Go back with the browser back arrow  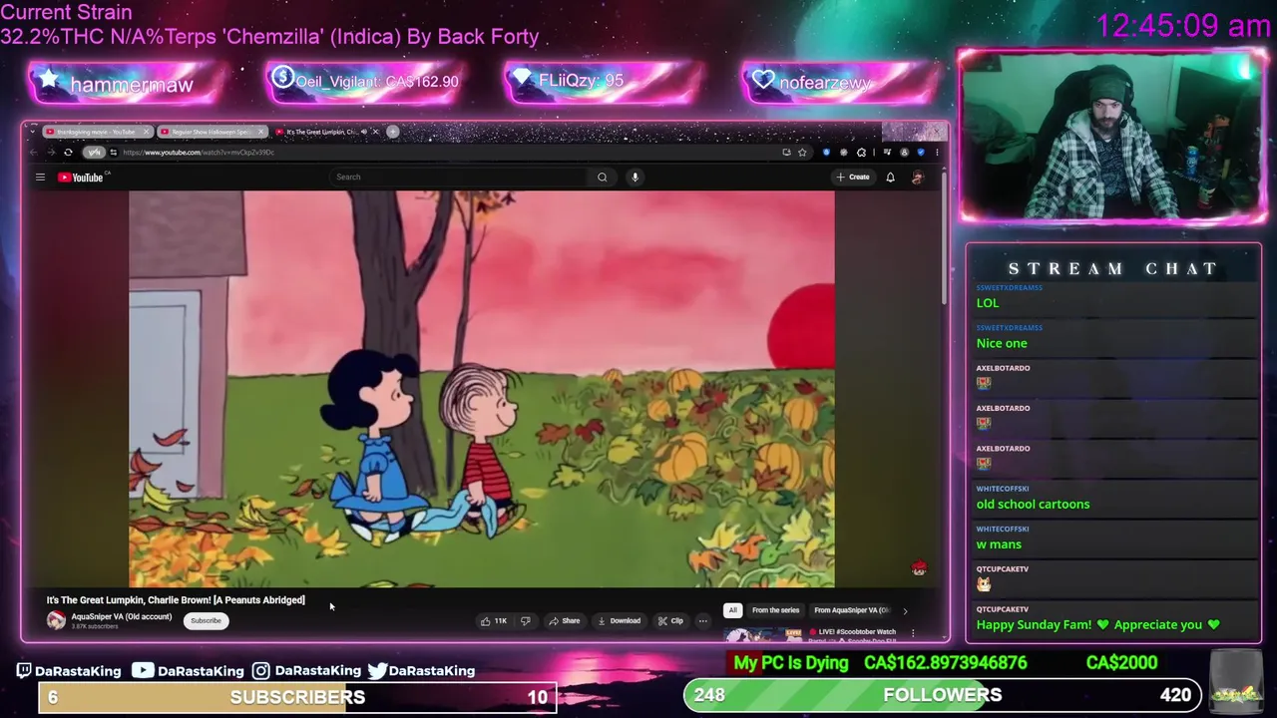[x=34, y=153]
